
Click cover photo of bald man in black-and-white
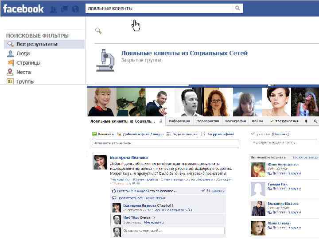[x=189, y=102]
